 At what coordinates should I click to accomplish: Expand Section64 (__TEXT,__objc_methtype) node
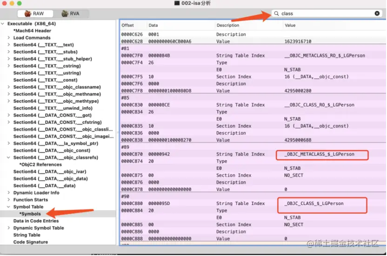click(x=9, y=101)
